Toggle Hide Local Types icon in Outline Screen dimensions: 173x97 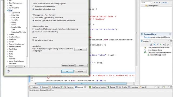pos(164,44)
